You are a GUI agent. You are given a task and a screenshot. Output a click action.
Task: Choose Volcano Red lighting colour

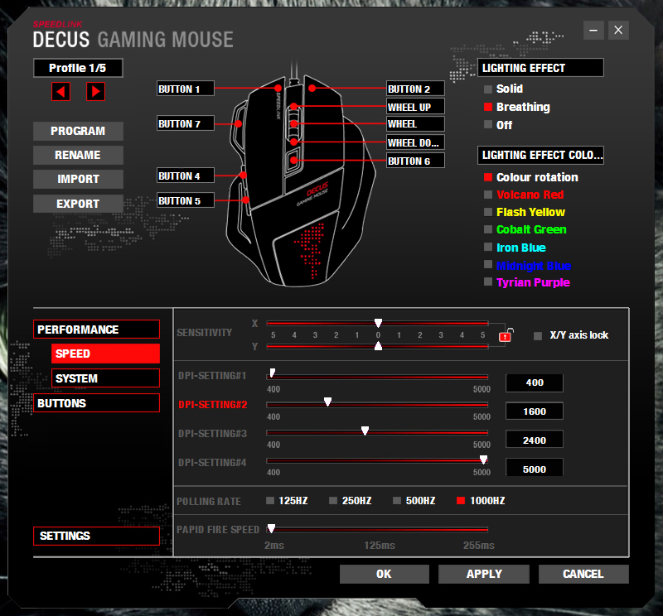(488, 195)
